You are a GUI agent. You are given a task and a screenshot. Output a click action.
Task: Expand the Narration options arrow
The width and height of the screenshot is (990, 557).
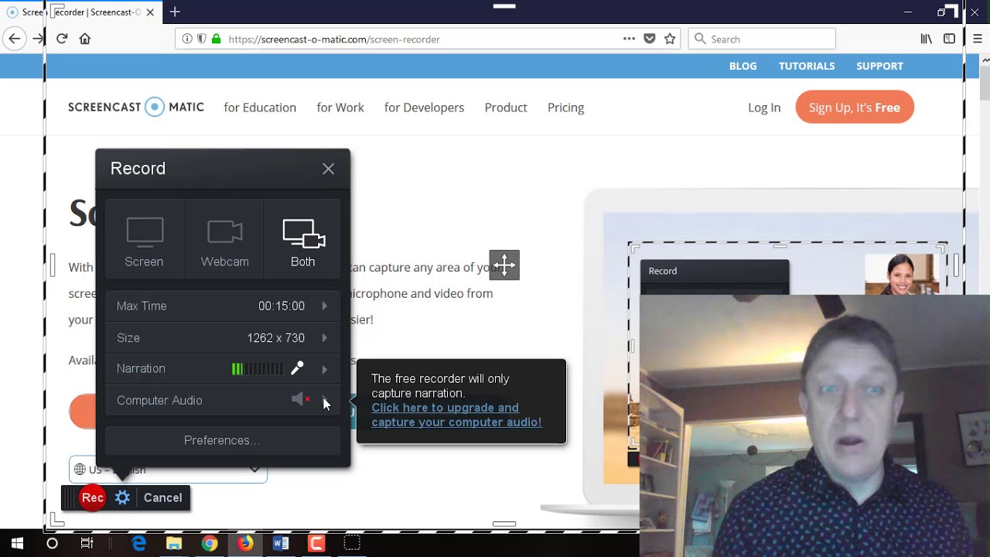(x=324, y=369)
